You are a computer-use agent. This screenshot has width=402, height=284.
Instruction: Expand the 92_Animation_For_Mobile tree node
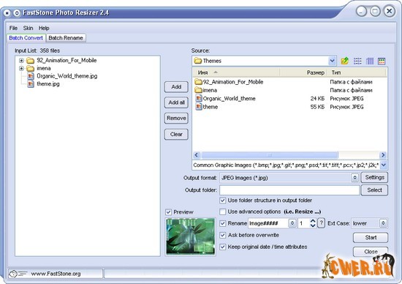pyautogui.click(x=21, y=61)
